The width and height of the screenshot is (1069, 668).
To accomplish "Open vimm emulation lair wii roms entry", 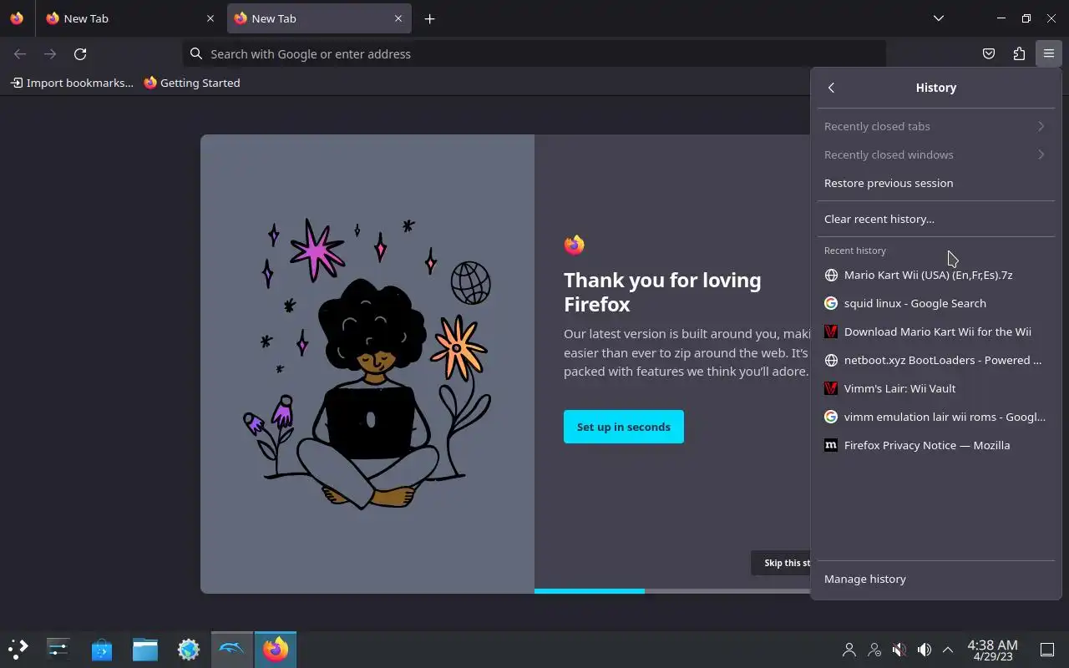I will (x=935, y=417).
